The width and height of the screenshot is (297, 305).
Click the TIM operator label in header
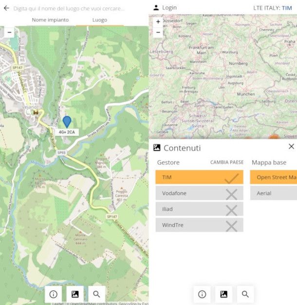287,8
